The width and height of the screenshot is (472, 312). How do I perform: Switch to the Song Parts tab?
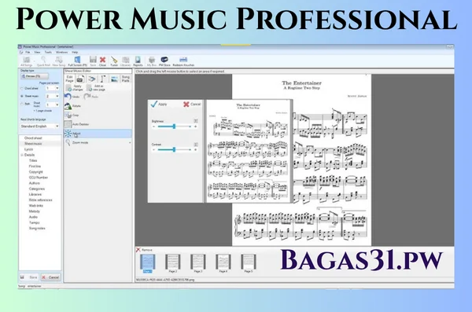[126, 79]
